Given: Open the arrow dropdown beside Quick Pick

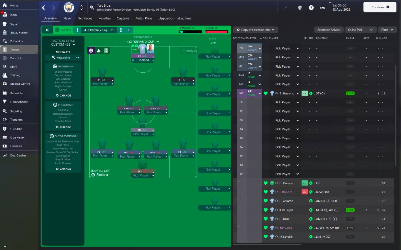Looking at the screenshot, I should (x=371, y=30).
